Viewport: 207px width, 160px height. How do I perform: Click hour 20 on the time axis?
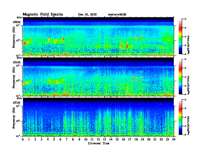(x=148, y=139)
